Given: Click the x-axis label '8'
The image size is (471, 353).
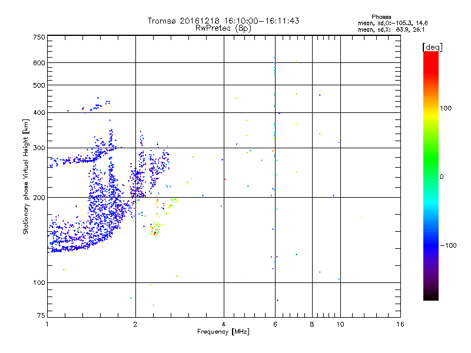Looking at the screenshot, I should click(312, 324).
